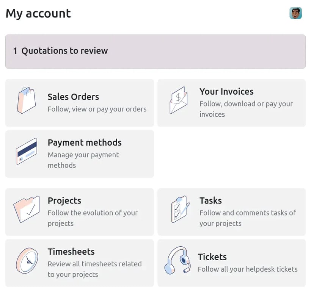
Task: Click the Tickets headset icon
Action: pos(178,261)
